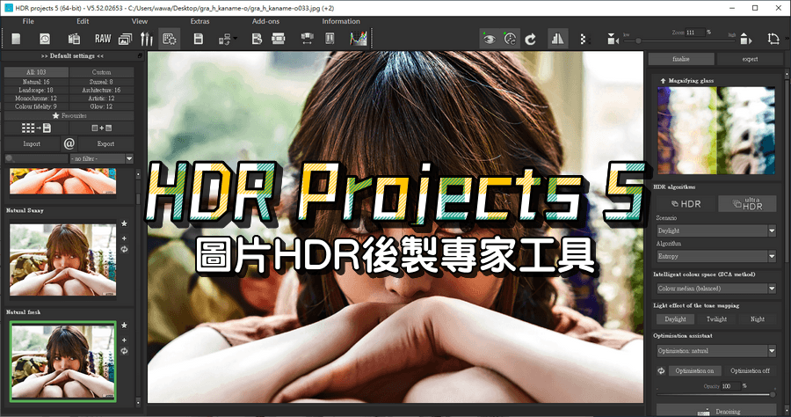791x417 pixels.
Task: Click the zoom slider handle
Action: (638, 40)
